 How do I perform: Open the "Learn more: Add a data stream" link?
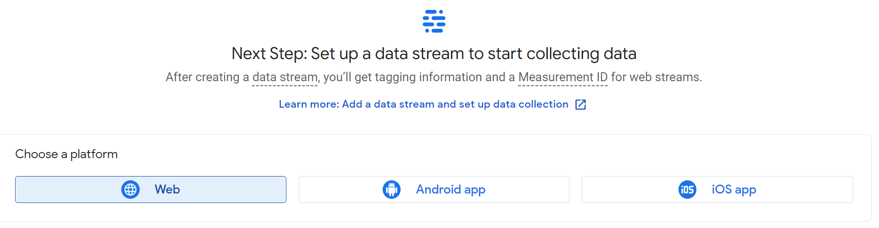423,104
